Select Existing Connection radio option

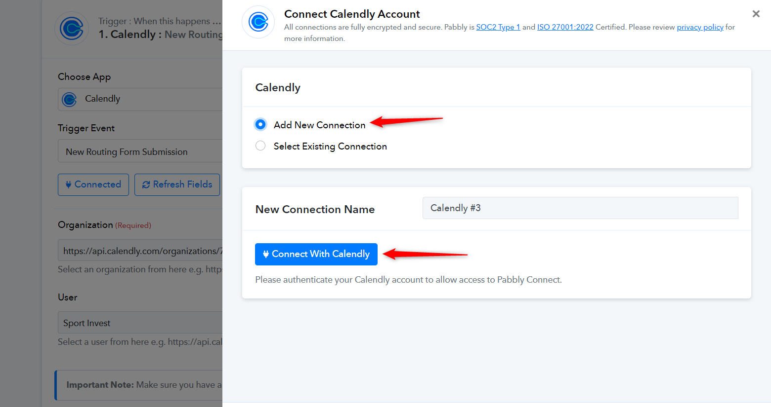coord(260,146)
